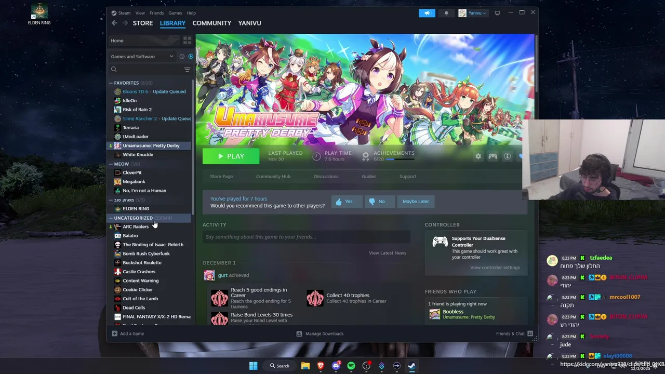Choose Maybe Later for recommendation

click(416, 202)
